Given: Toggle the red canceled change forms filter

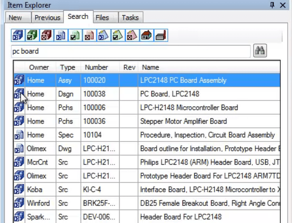Looking at the screenshot, I should click(x=132, y=35).
